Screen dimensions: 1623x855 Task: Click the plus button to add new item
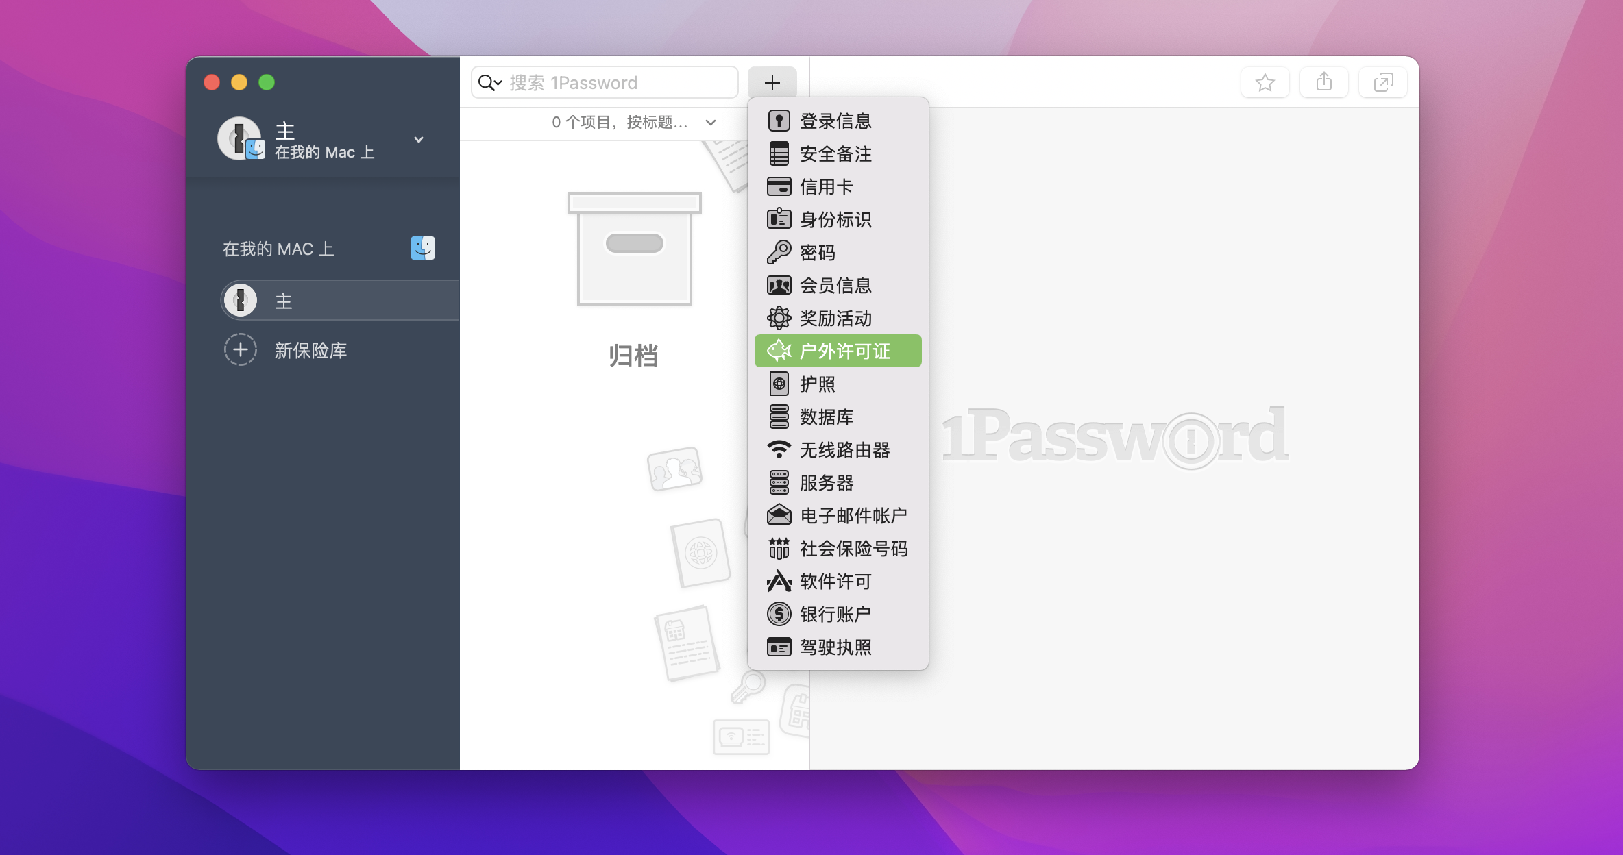772,83
